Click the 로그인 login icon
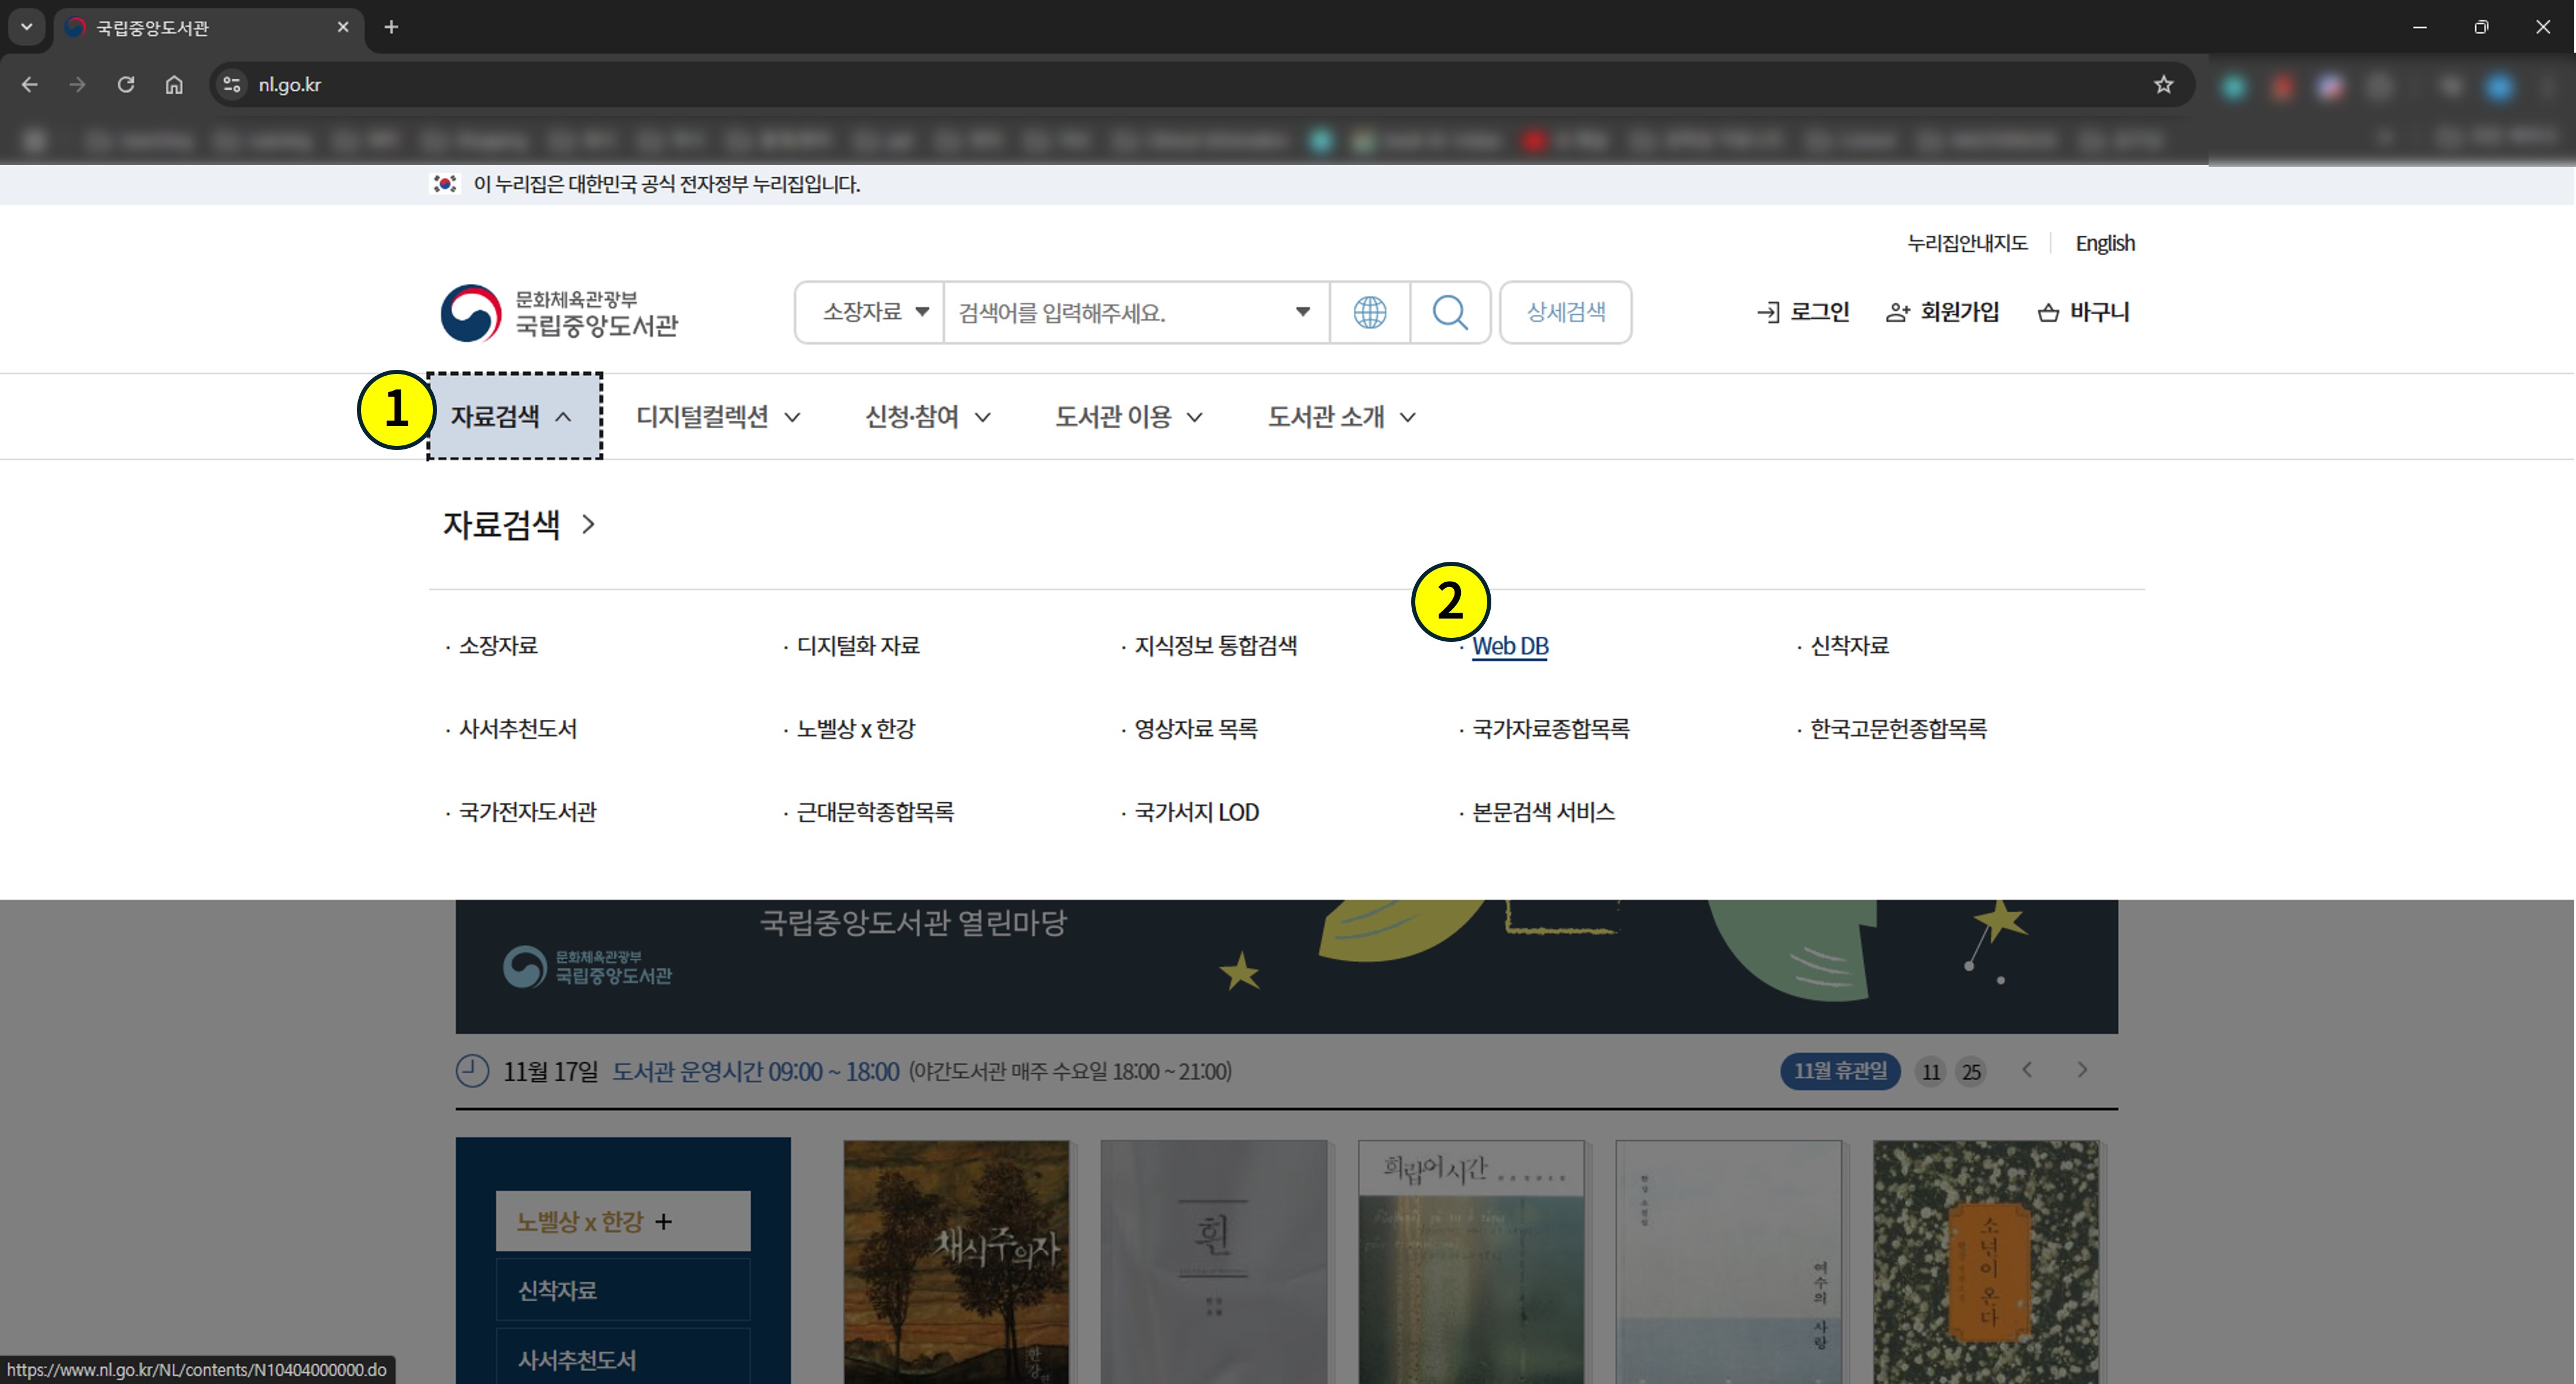Screen dimensions: 2576x1384 (1769, 312)
